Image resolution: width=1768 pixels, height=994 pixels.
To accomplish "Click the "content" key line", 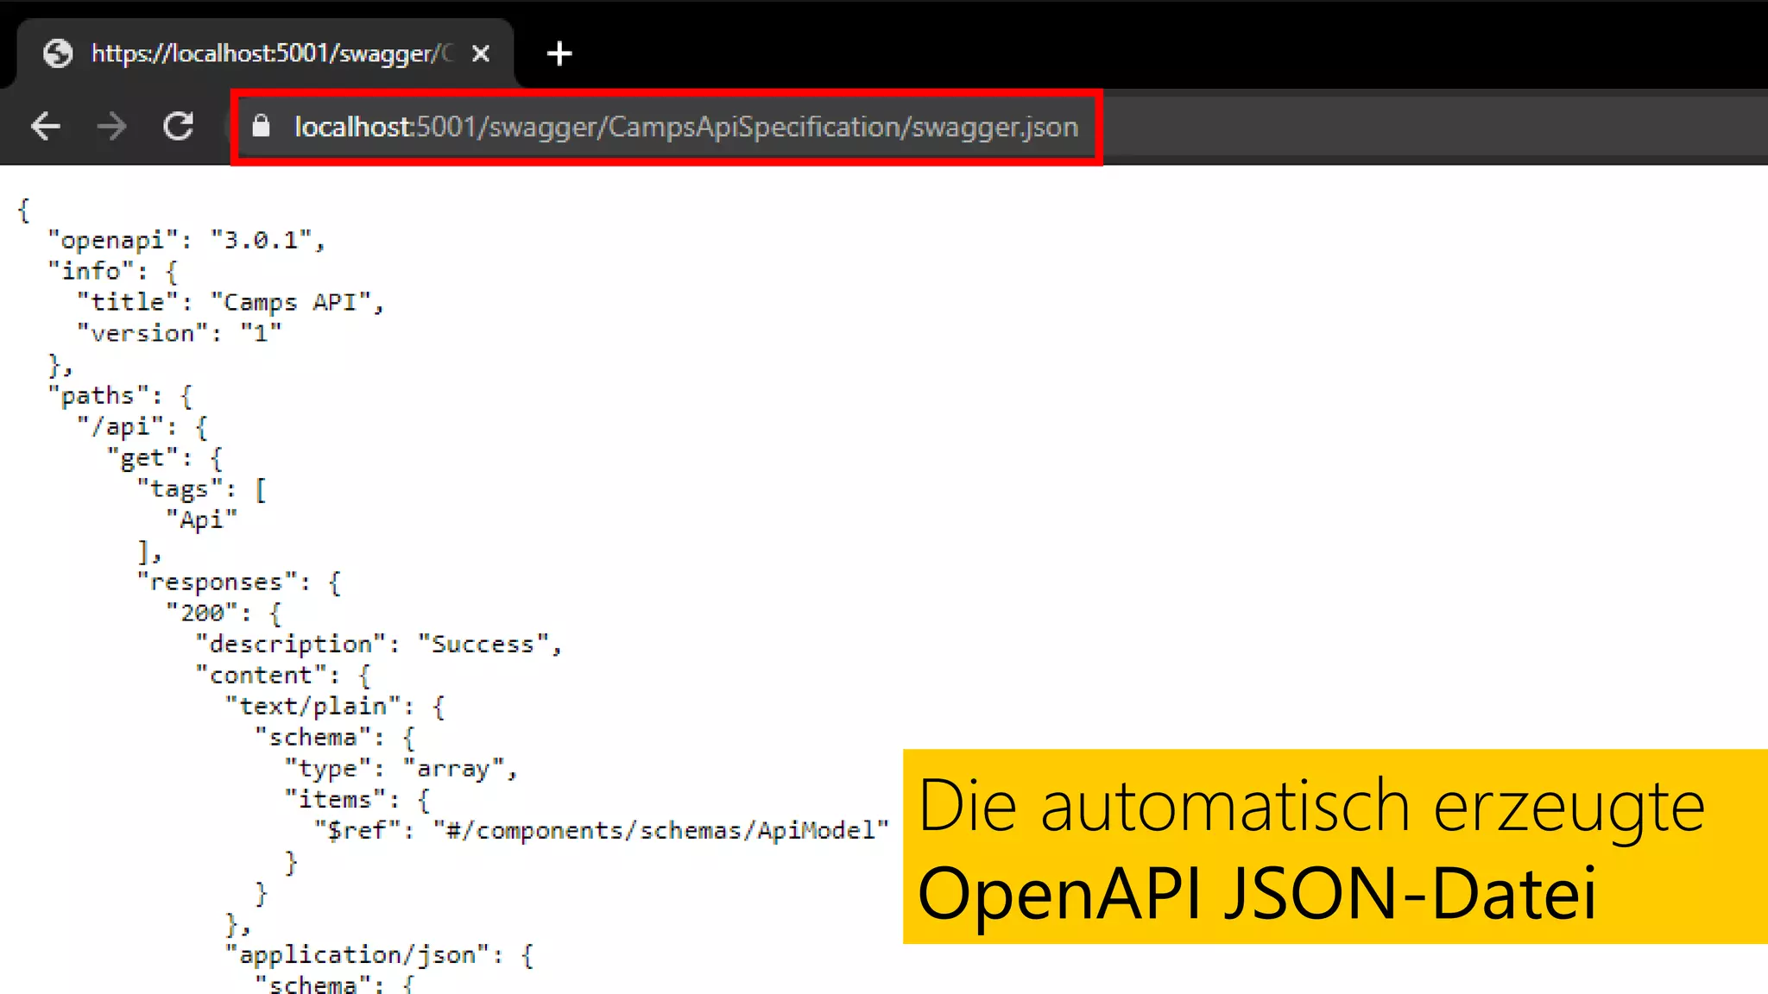I will coord(283,675).
